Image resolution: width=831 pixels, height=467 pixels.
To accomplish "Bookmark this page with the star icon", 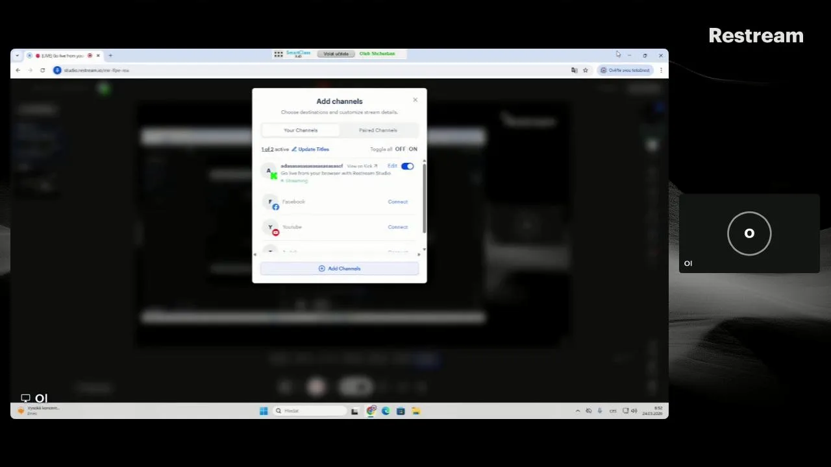I will (586, 70).
